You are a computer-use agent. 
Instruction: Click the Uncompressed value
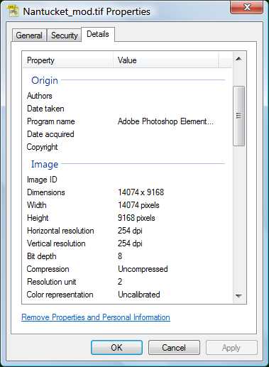click(x=143, y=269)
